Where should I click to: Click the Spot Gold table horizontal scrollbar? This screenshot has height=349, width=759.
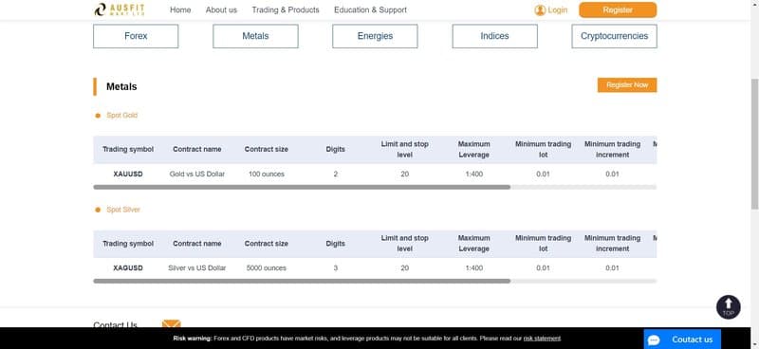302,187
